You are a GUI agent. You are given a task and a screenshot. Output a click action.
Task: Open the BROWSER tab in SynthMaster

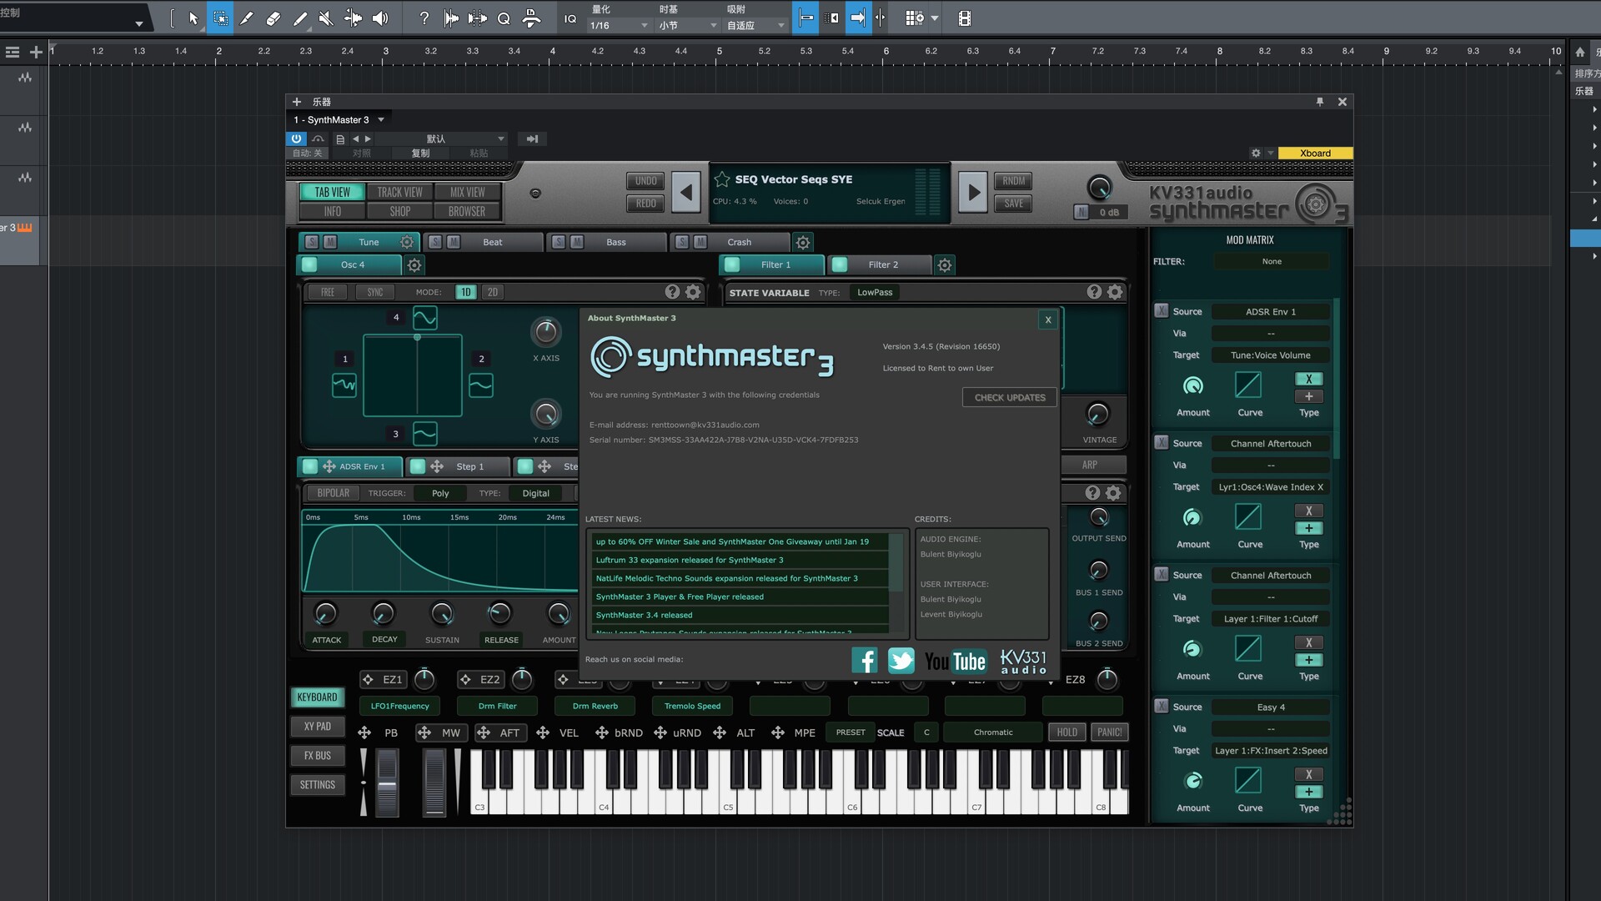(467, 211)
